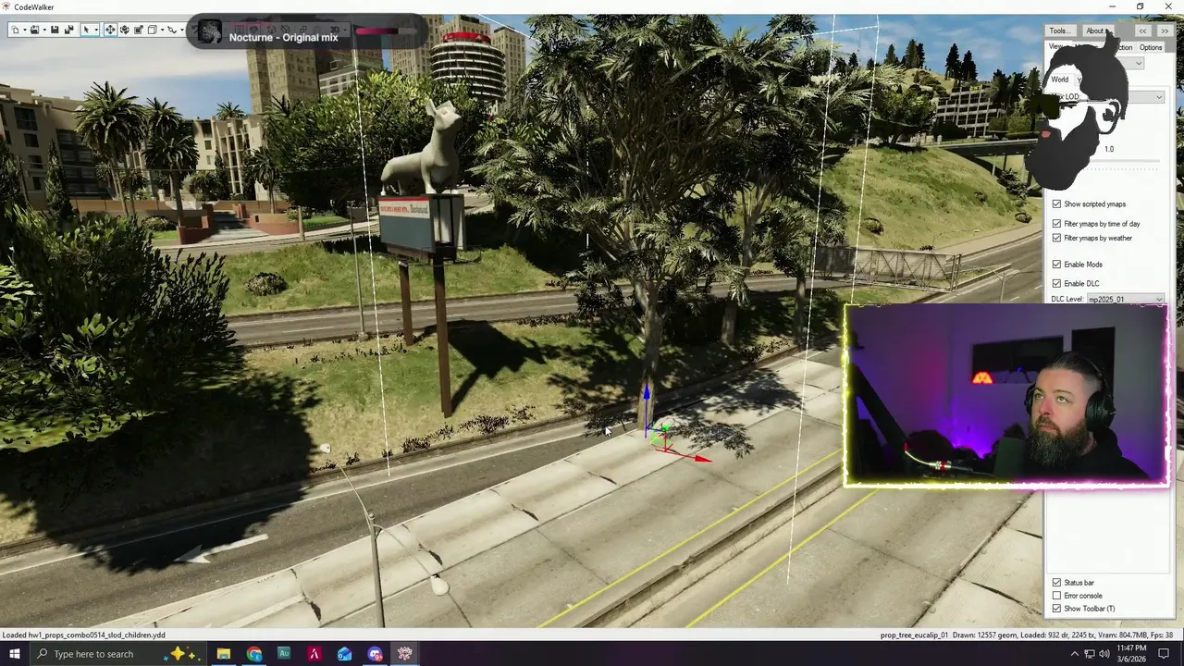
Task: Switch to the View tab
Action: (x=1056, y=47)
